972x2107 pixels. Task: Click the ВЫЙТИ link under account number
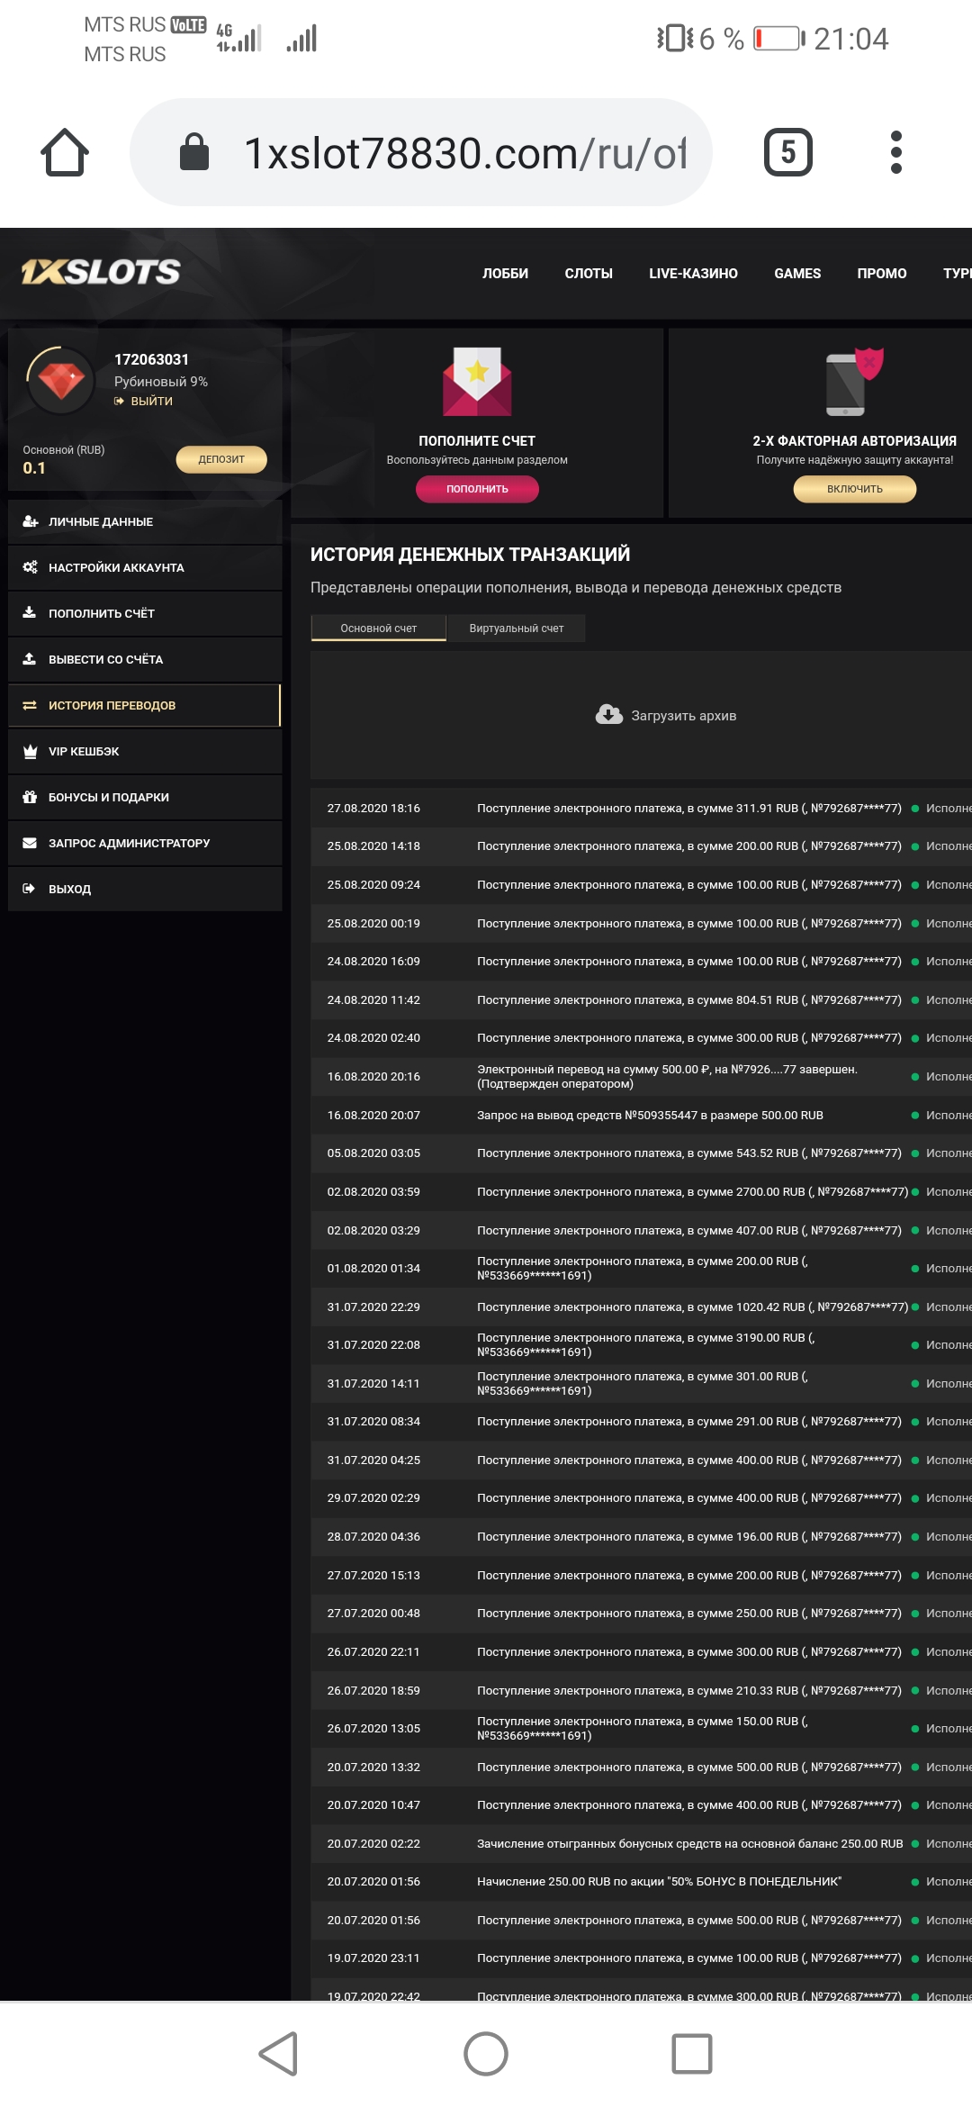(150, 402)
